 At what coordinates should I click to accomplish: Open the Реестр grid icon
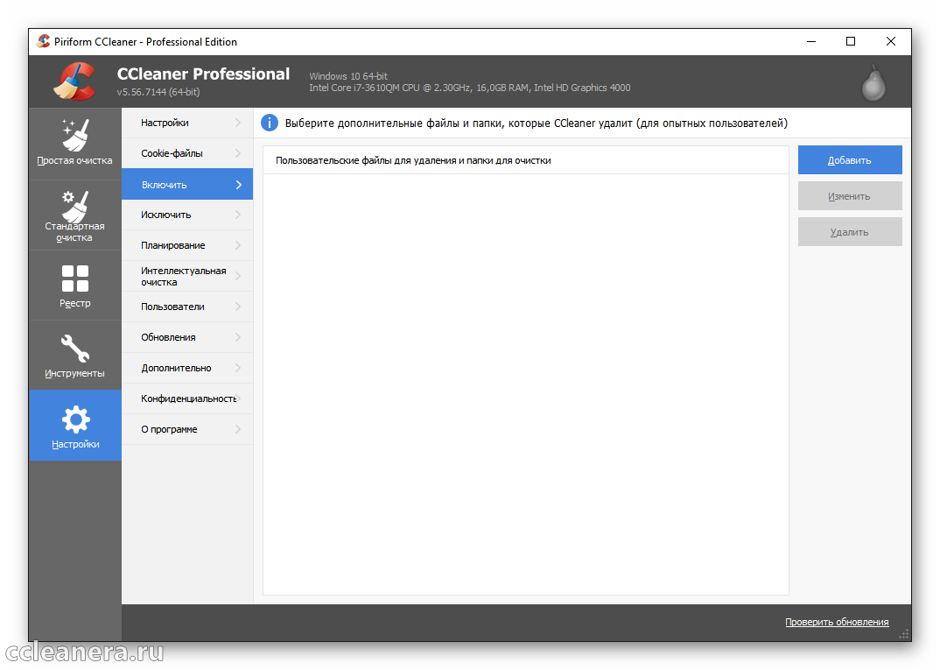(75, 279)
